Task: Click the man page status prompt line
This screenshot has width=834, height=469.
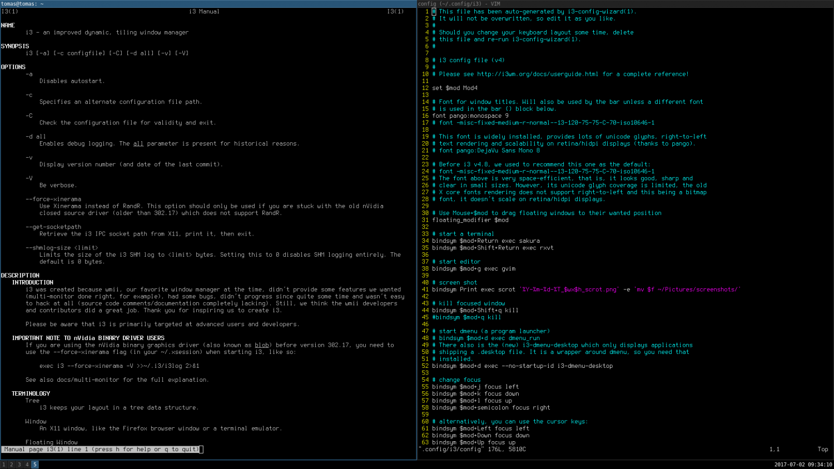Action: click(x=101, y=449)
